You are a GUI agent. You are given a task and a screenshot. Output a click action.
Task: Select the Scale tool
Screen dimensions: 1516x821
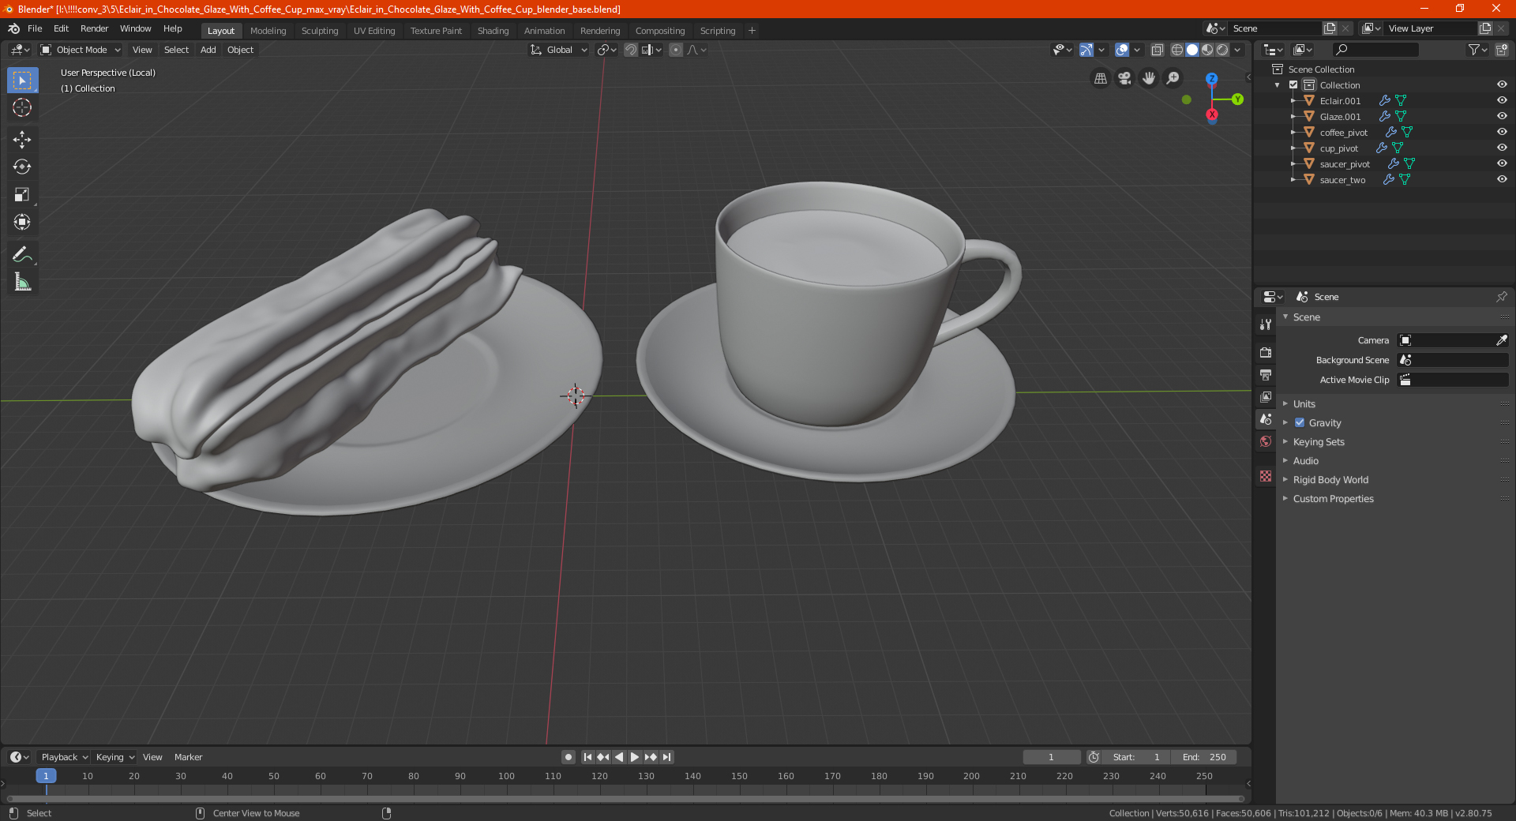point(22,195)
